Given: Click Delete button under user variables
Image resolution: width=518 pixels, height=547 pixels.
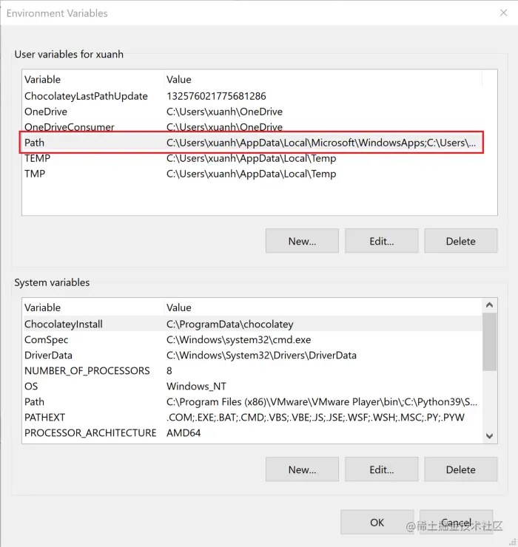Looking at the screenshot, I should (461, 241).
